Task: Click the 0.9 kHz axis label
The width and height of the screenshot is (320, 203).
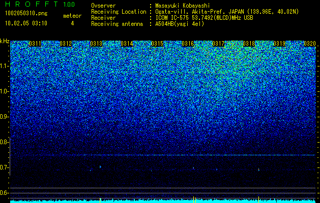Action: (5, 117)
